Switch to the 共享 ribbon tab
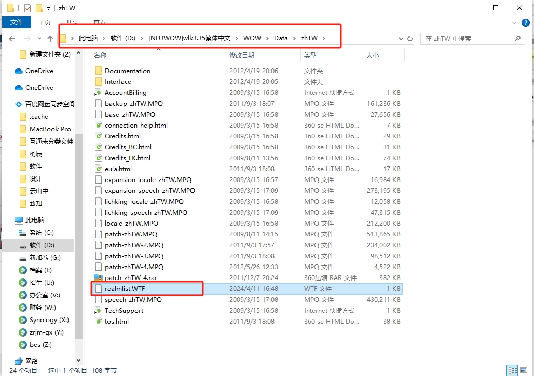Image resolution: width=534 pixels, height=376 pixels. coord(72,22)
